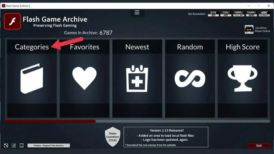Set resolution to 1080p Full HD
274x154 pixels.
[x=238, y=14]
